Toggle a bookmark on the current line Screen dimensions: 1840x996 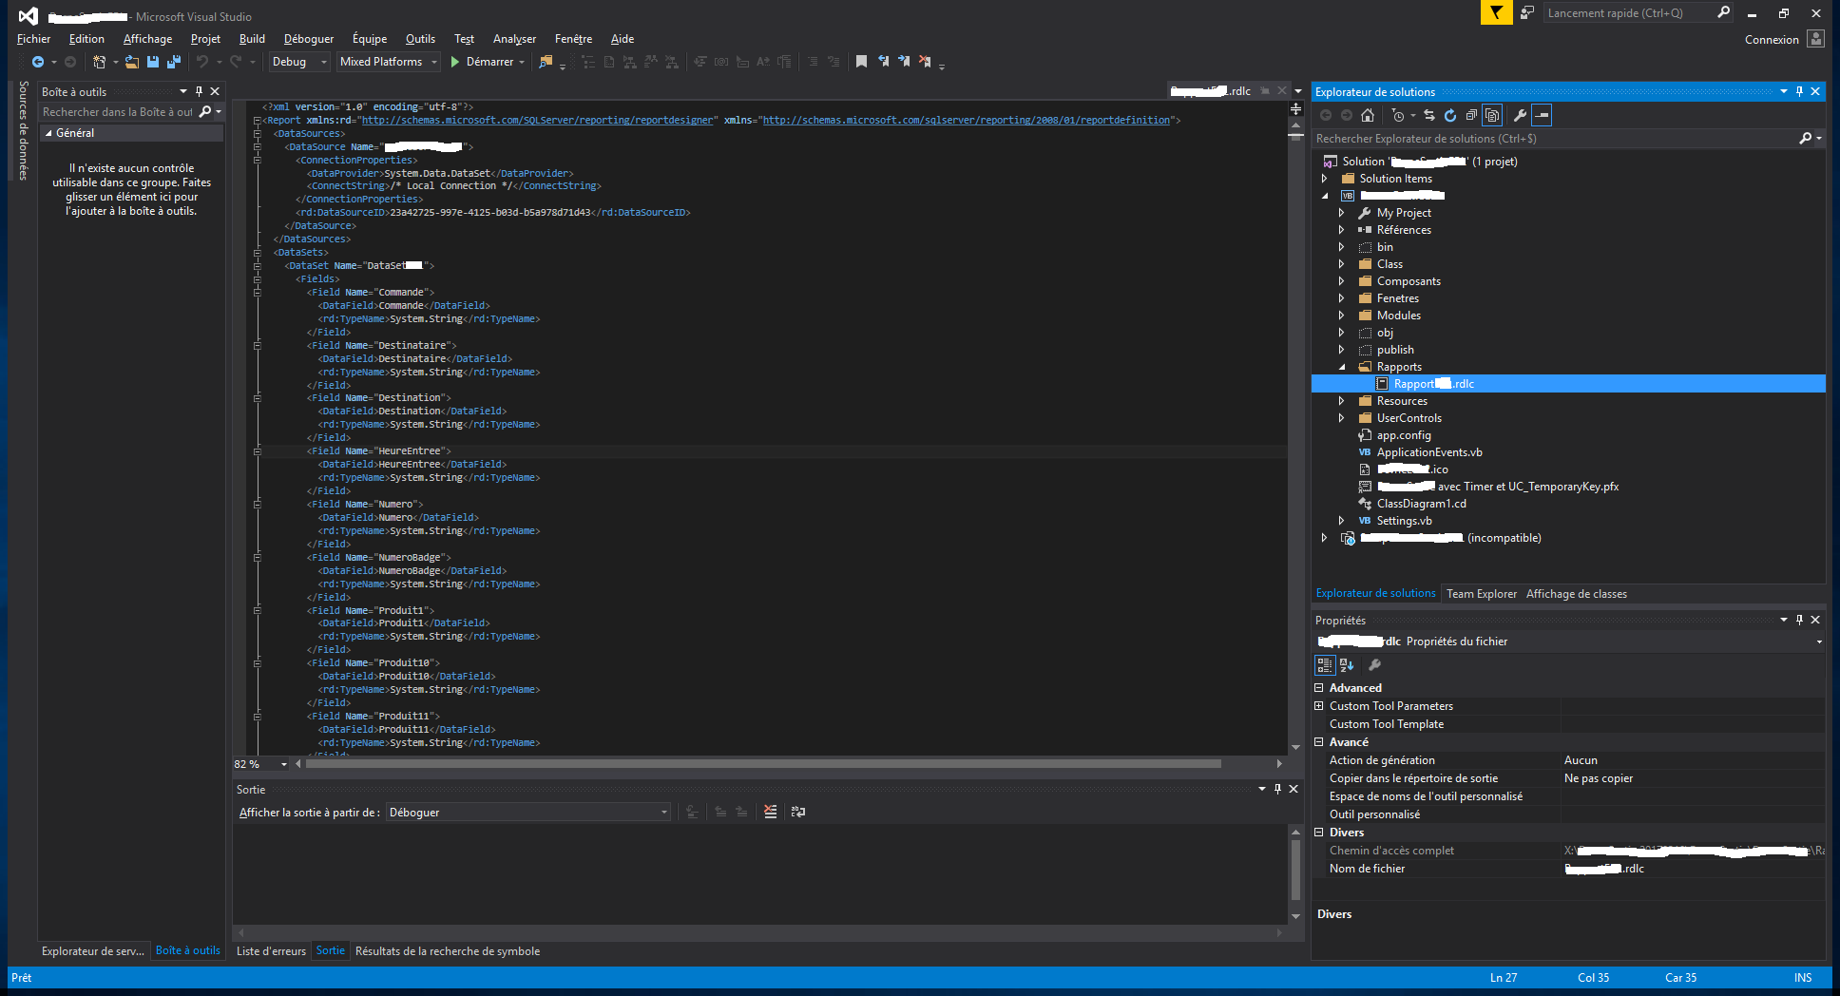[861, 61]
